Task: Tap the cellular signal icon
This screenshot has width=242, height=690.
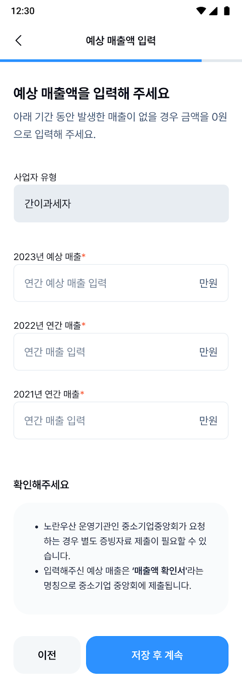Action: pos(213,11)
